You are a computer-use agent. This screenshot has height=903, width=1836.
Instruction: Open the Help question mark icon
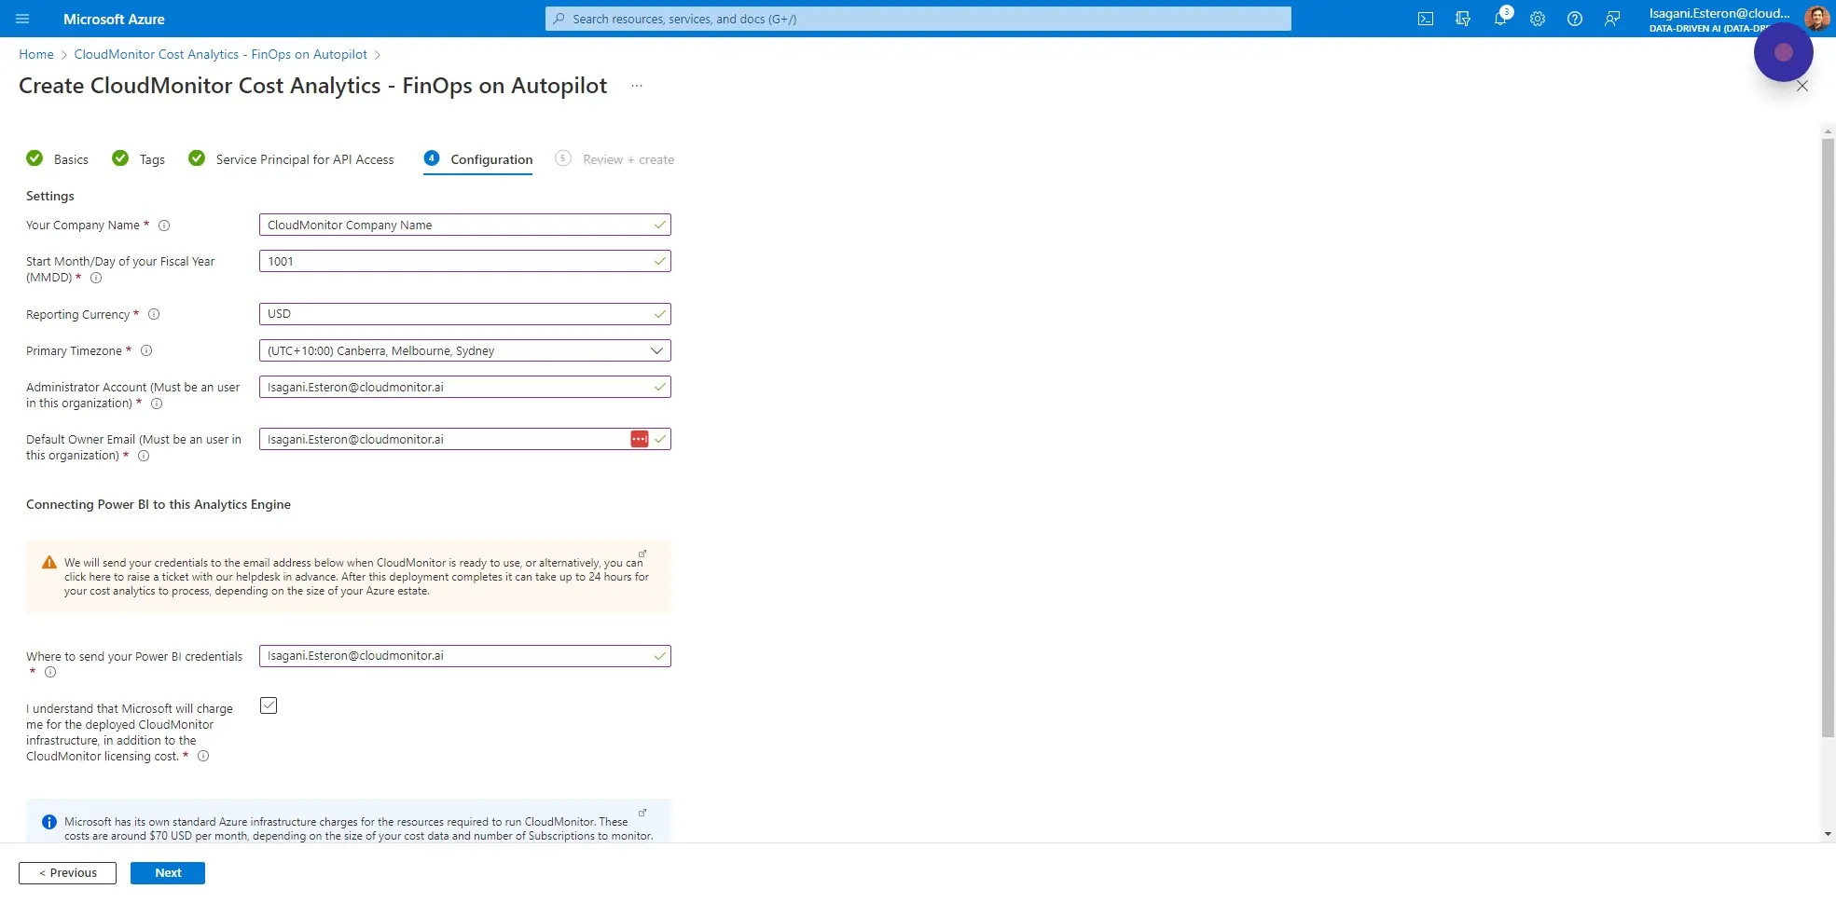click(1575, 19)
